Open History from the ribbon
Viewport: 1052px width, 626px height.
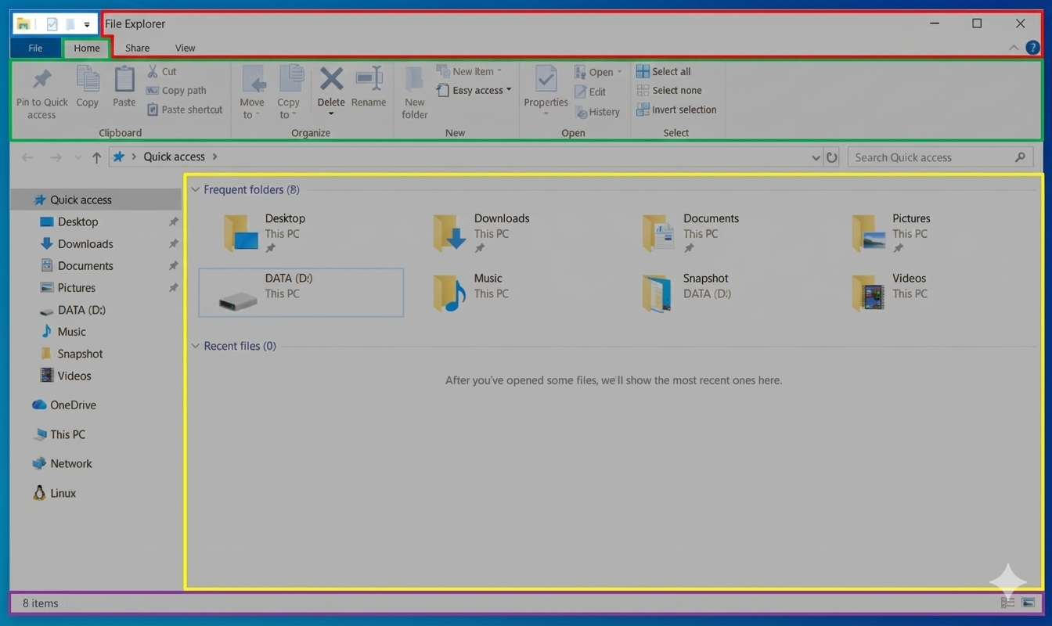597,112
